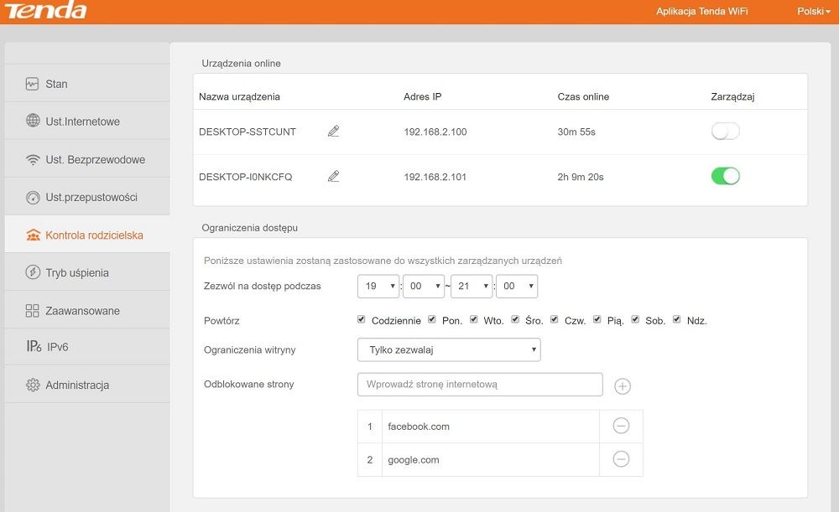The image size is (839, 512).
Task: Click the grid icon for Zaawansowane
Action: click(x=32, y=311)
